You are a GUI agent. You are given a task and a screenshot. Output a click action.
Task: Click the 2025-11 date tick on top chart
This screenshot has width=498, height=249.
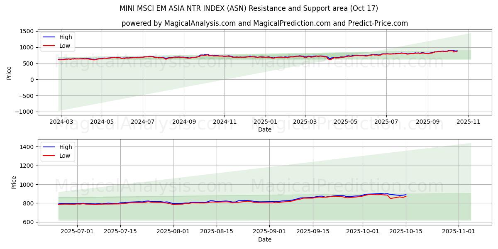469,122
